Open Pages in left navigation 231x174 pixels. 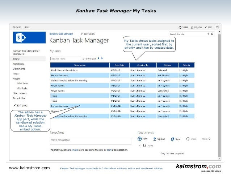[x=16, y=74]
